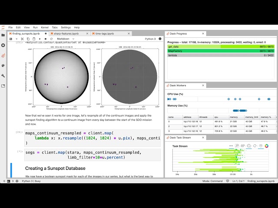Click Ln 1, Col 1 in status bar
Image resolution: width=278 pixels, height=208 pixels.
[x=238, y=181]
